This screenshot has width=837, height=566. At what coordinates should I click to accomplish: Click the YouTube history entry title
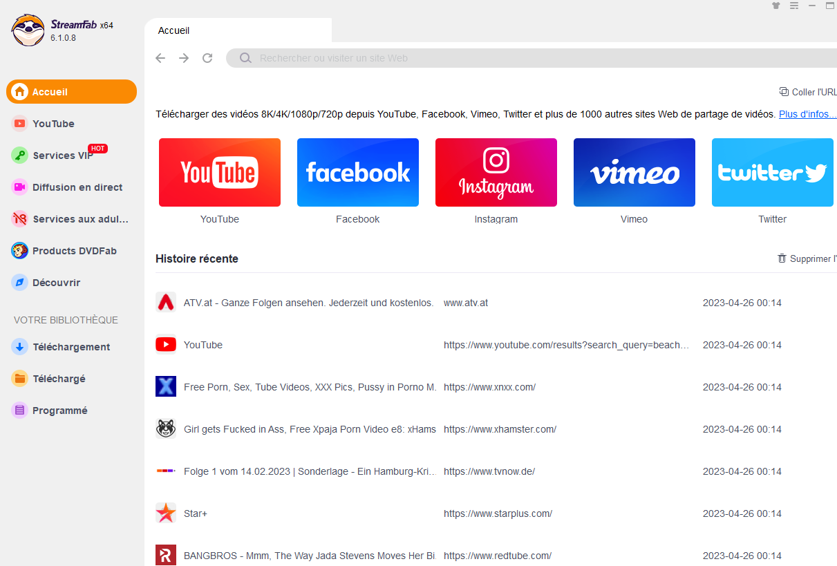(x=203, y=345)
